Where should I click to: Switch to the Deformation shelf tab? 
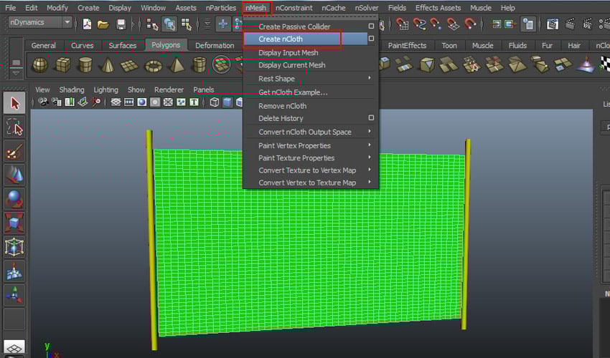pyautogui.click(x=215, y=45)
